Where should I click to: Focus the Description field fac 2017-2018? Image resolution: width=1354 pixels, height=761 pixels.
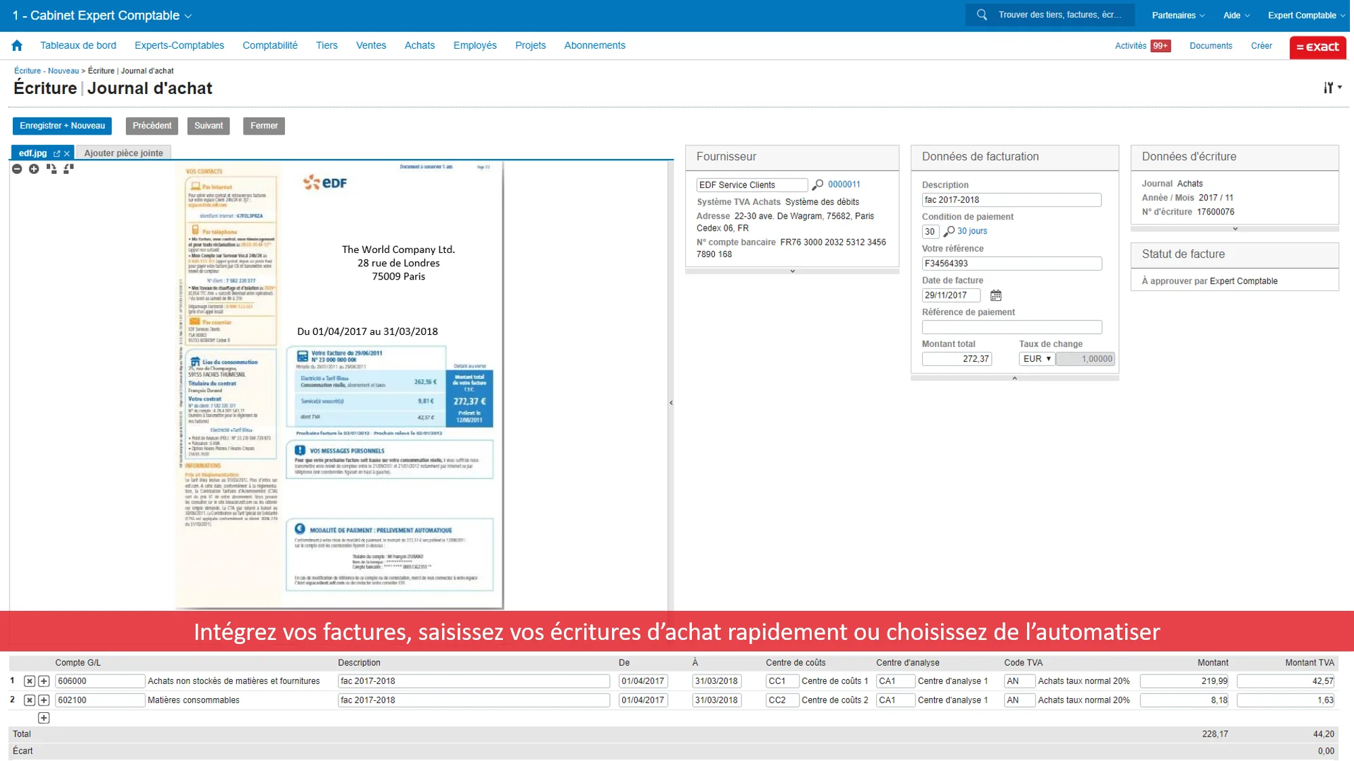[x=1011, y=200]
